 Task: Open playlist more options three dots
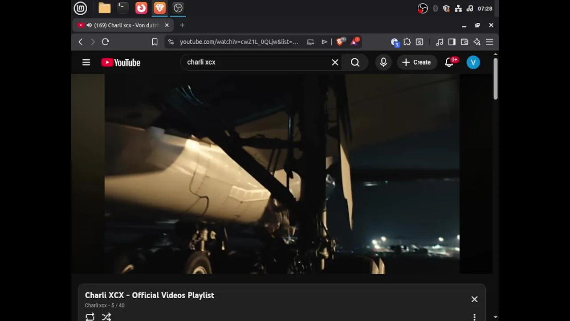tap(474, 317)
